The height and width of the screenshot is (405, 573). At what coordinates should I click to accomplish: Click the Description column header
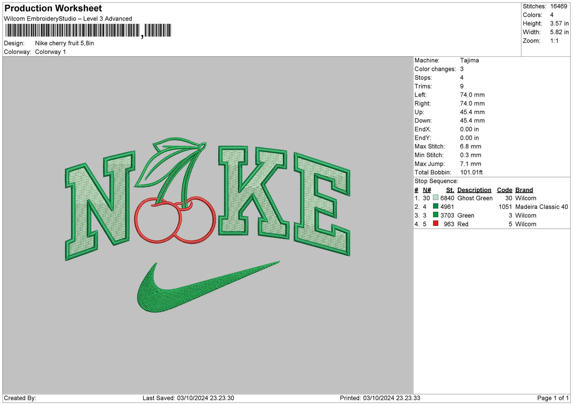(474, 190)
